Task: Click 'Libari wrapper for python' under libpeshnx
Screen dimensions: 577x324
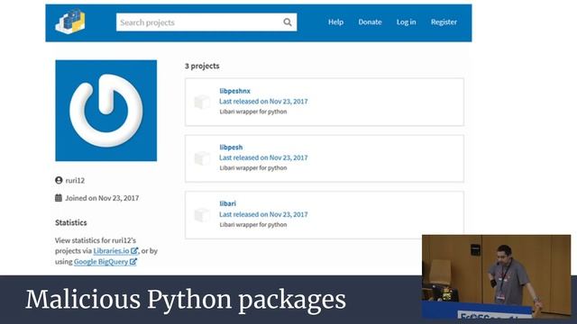Action: point(253,112)
